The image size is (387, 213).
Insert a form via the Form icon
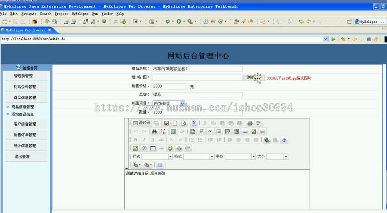tap(193, 131)
